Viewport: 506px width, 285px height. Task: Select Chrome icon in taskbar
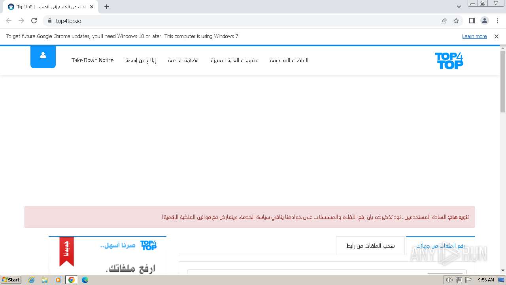coord(72,280)
